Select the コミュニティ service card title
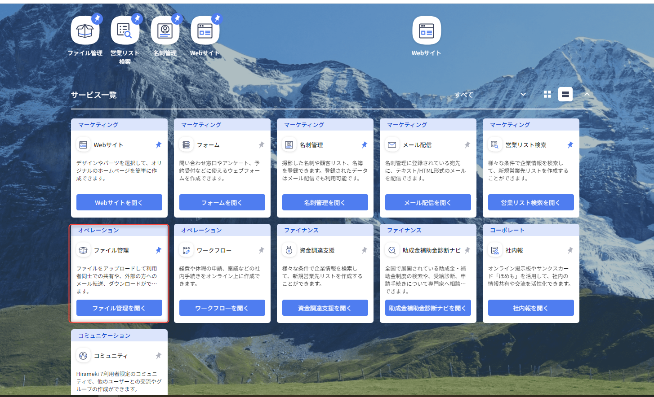This screenshot has width=654, height=397. tap(111, 356)
